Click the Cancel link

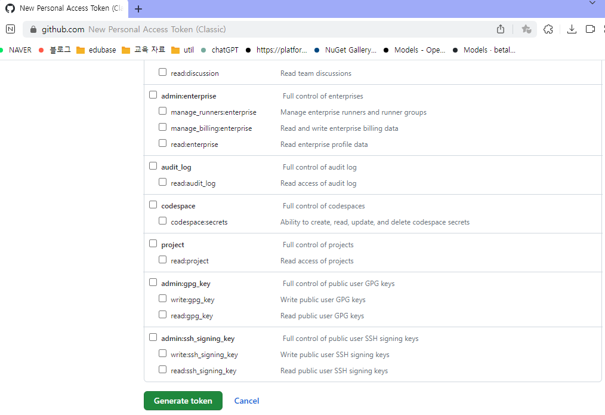pyautogui.click(x=246, y=401)
